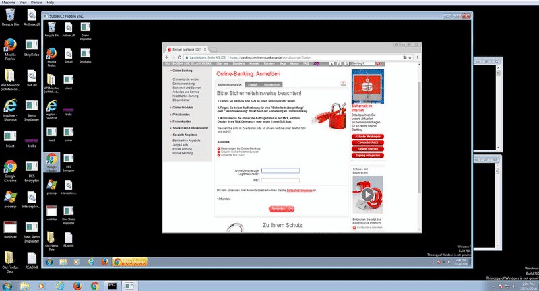Focus the PIN input field
The width and height of the screenshot is (539, 291).
(x=280, y=181)
